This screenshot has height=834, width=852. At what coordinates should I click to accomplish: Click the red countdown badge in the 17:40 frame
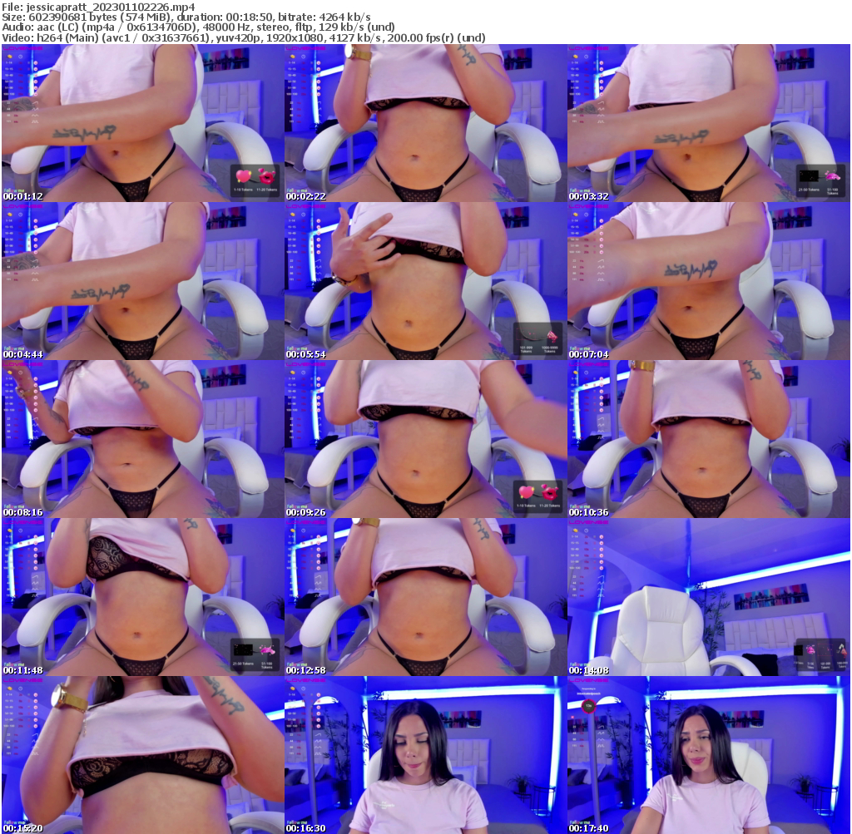[x=588, y=706]
